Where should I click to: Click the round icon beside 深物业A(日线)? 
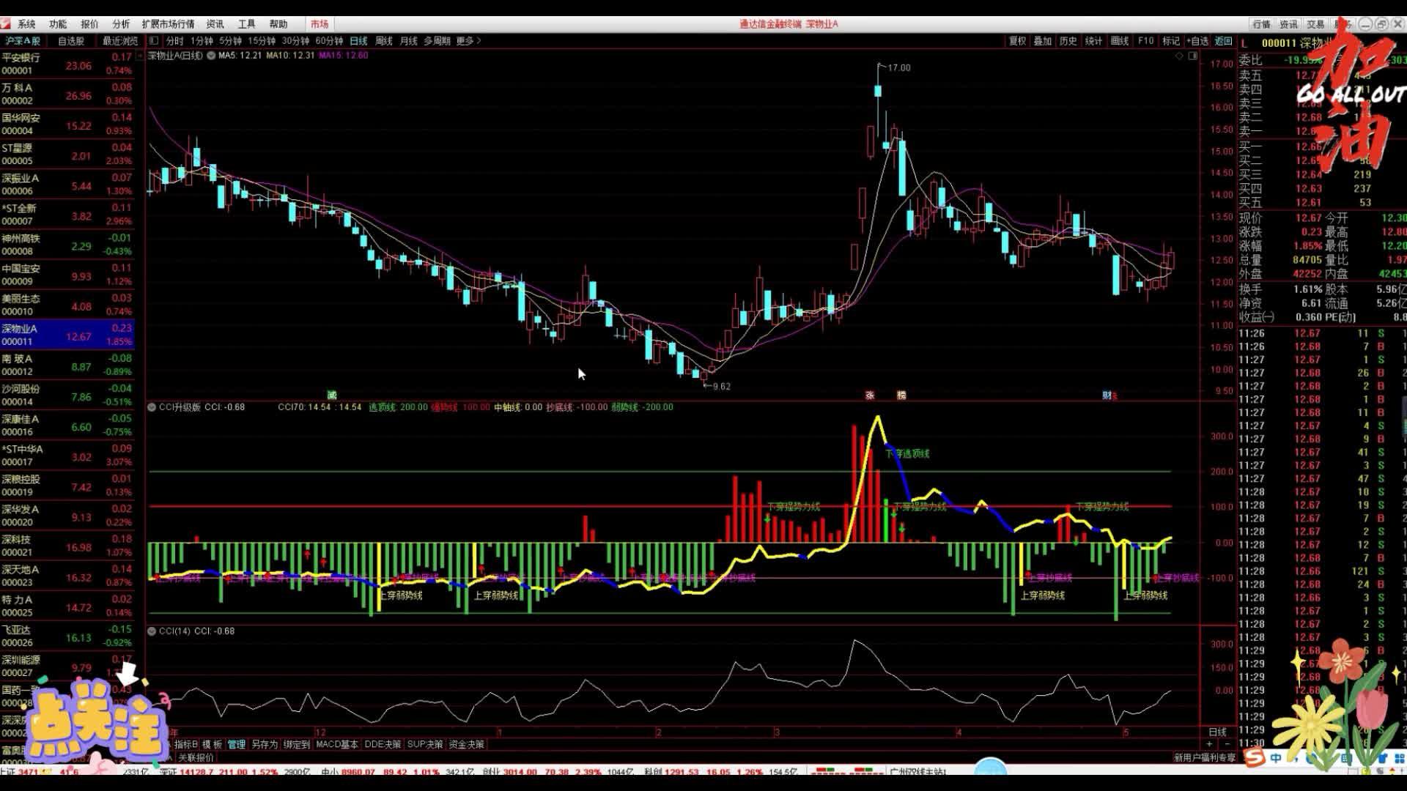(211, 56)
